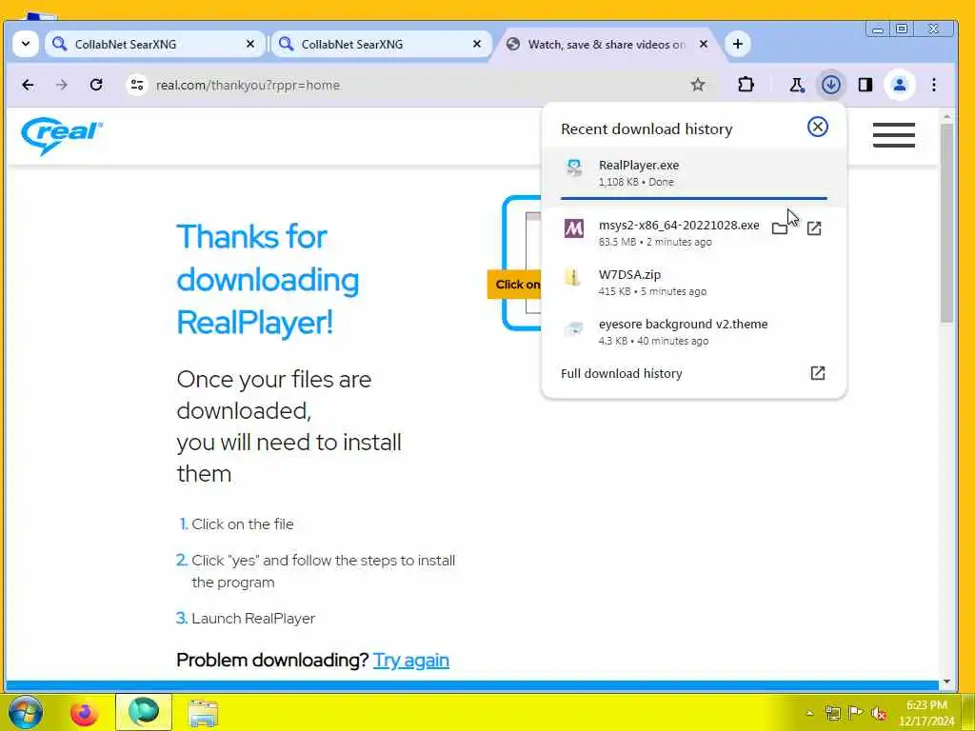Click the msys2 purple M icon
The width and height of the screenshot is (975, 731).
click(x=573, y=228)
